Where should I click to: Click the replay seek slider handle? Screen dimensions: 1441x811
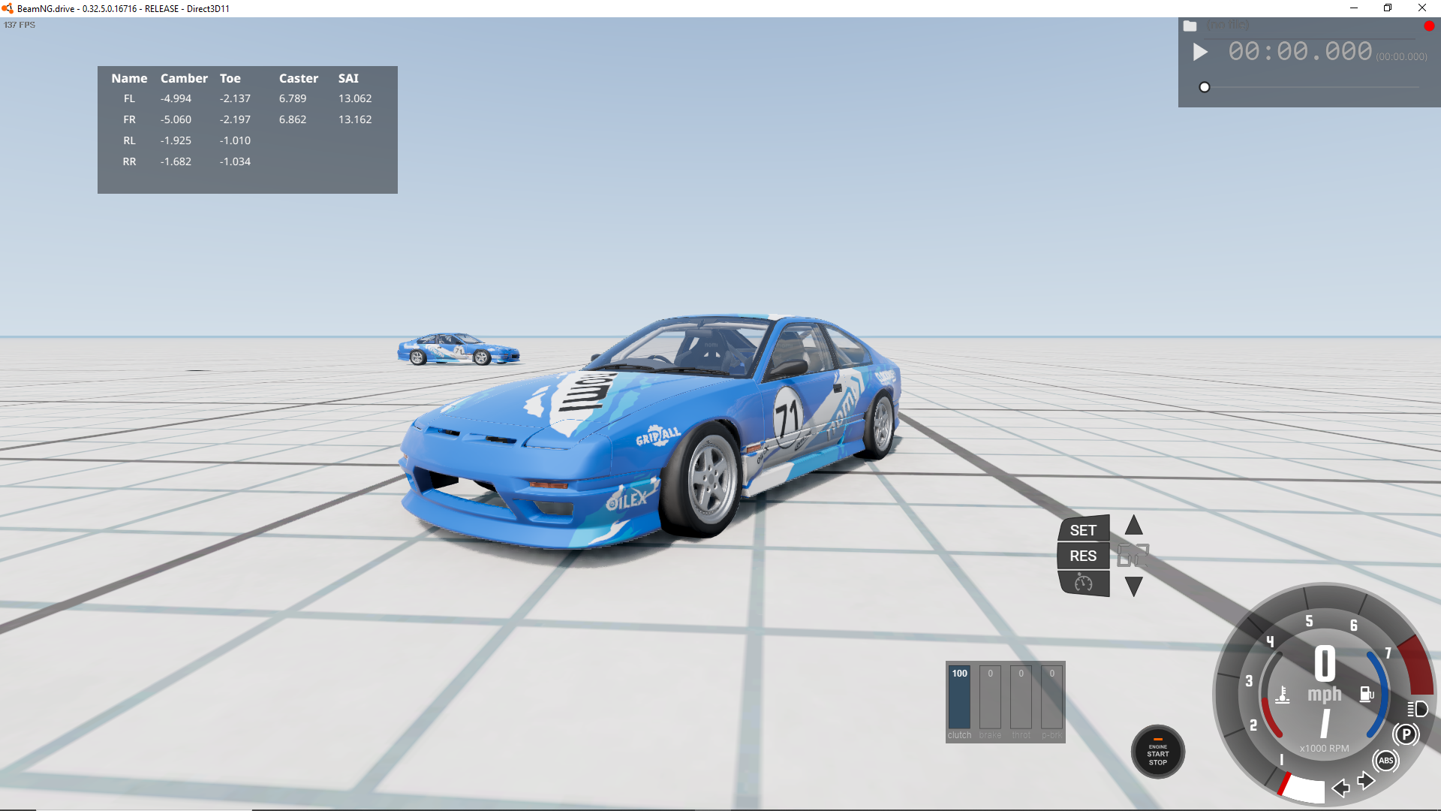pyautogui.click(x=1205, y=87)
